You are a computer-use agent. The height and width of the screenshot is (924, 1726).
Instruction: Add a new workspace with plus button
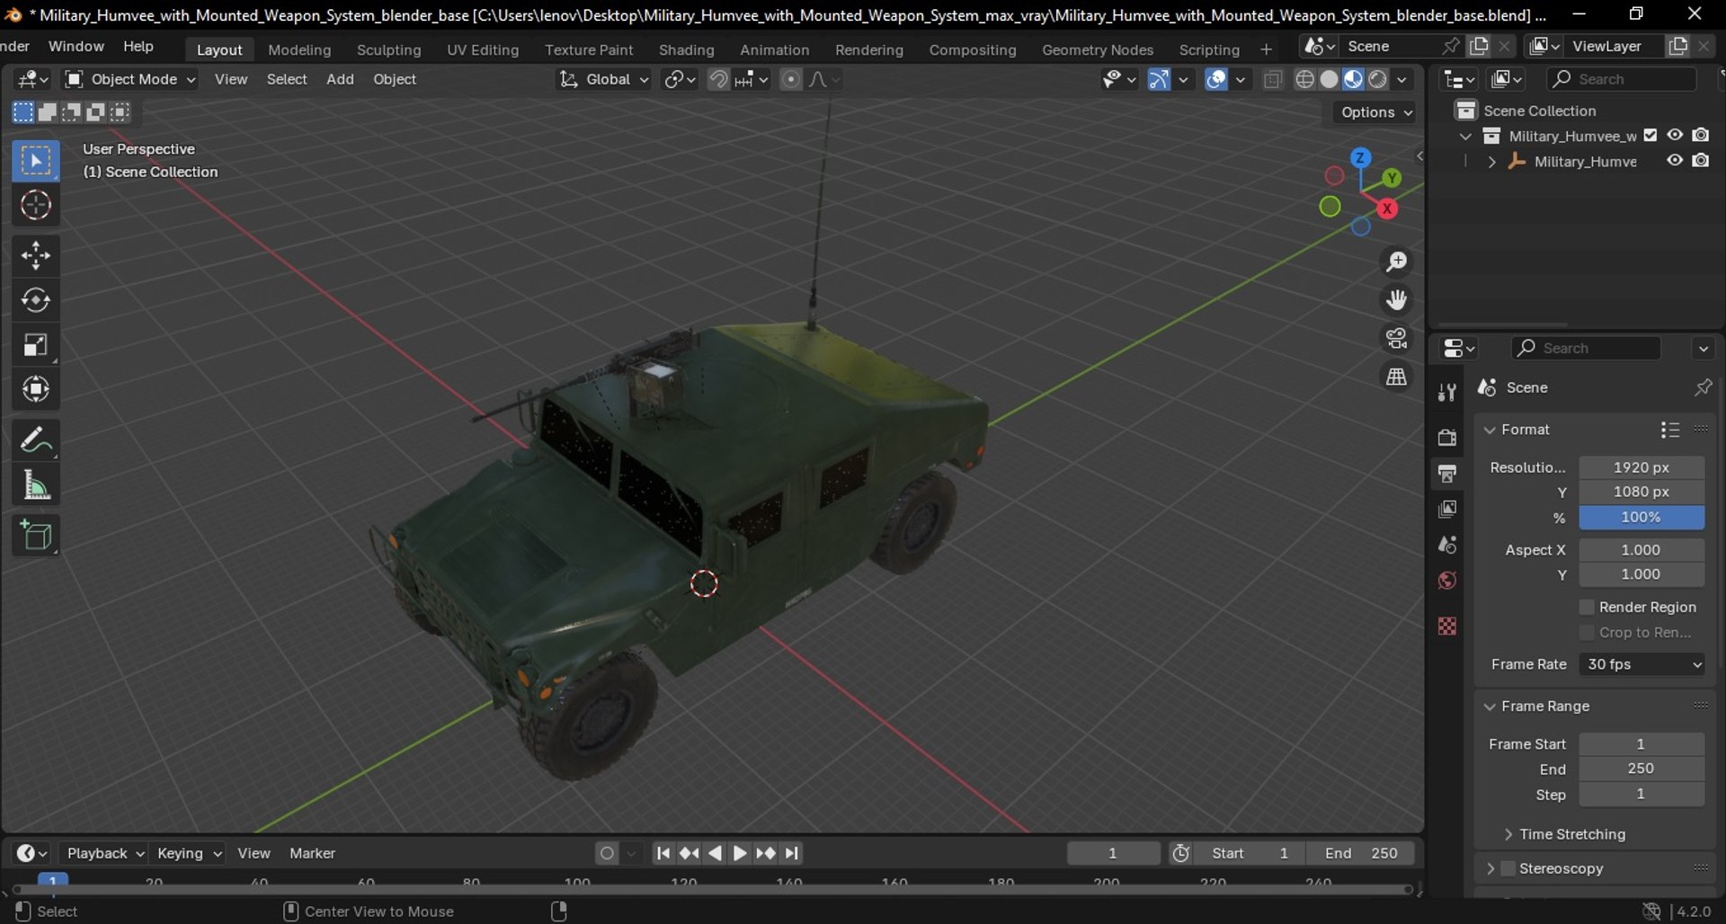point(1266,50)
